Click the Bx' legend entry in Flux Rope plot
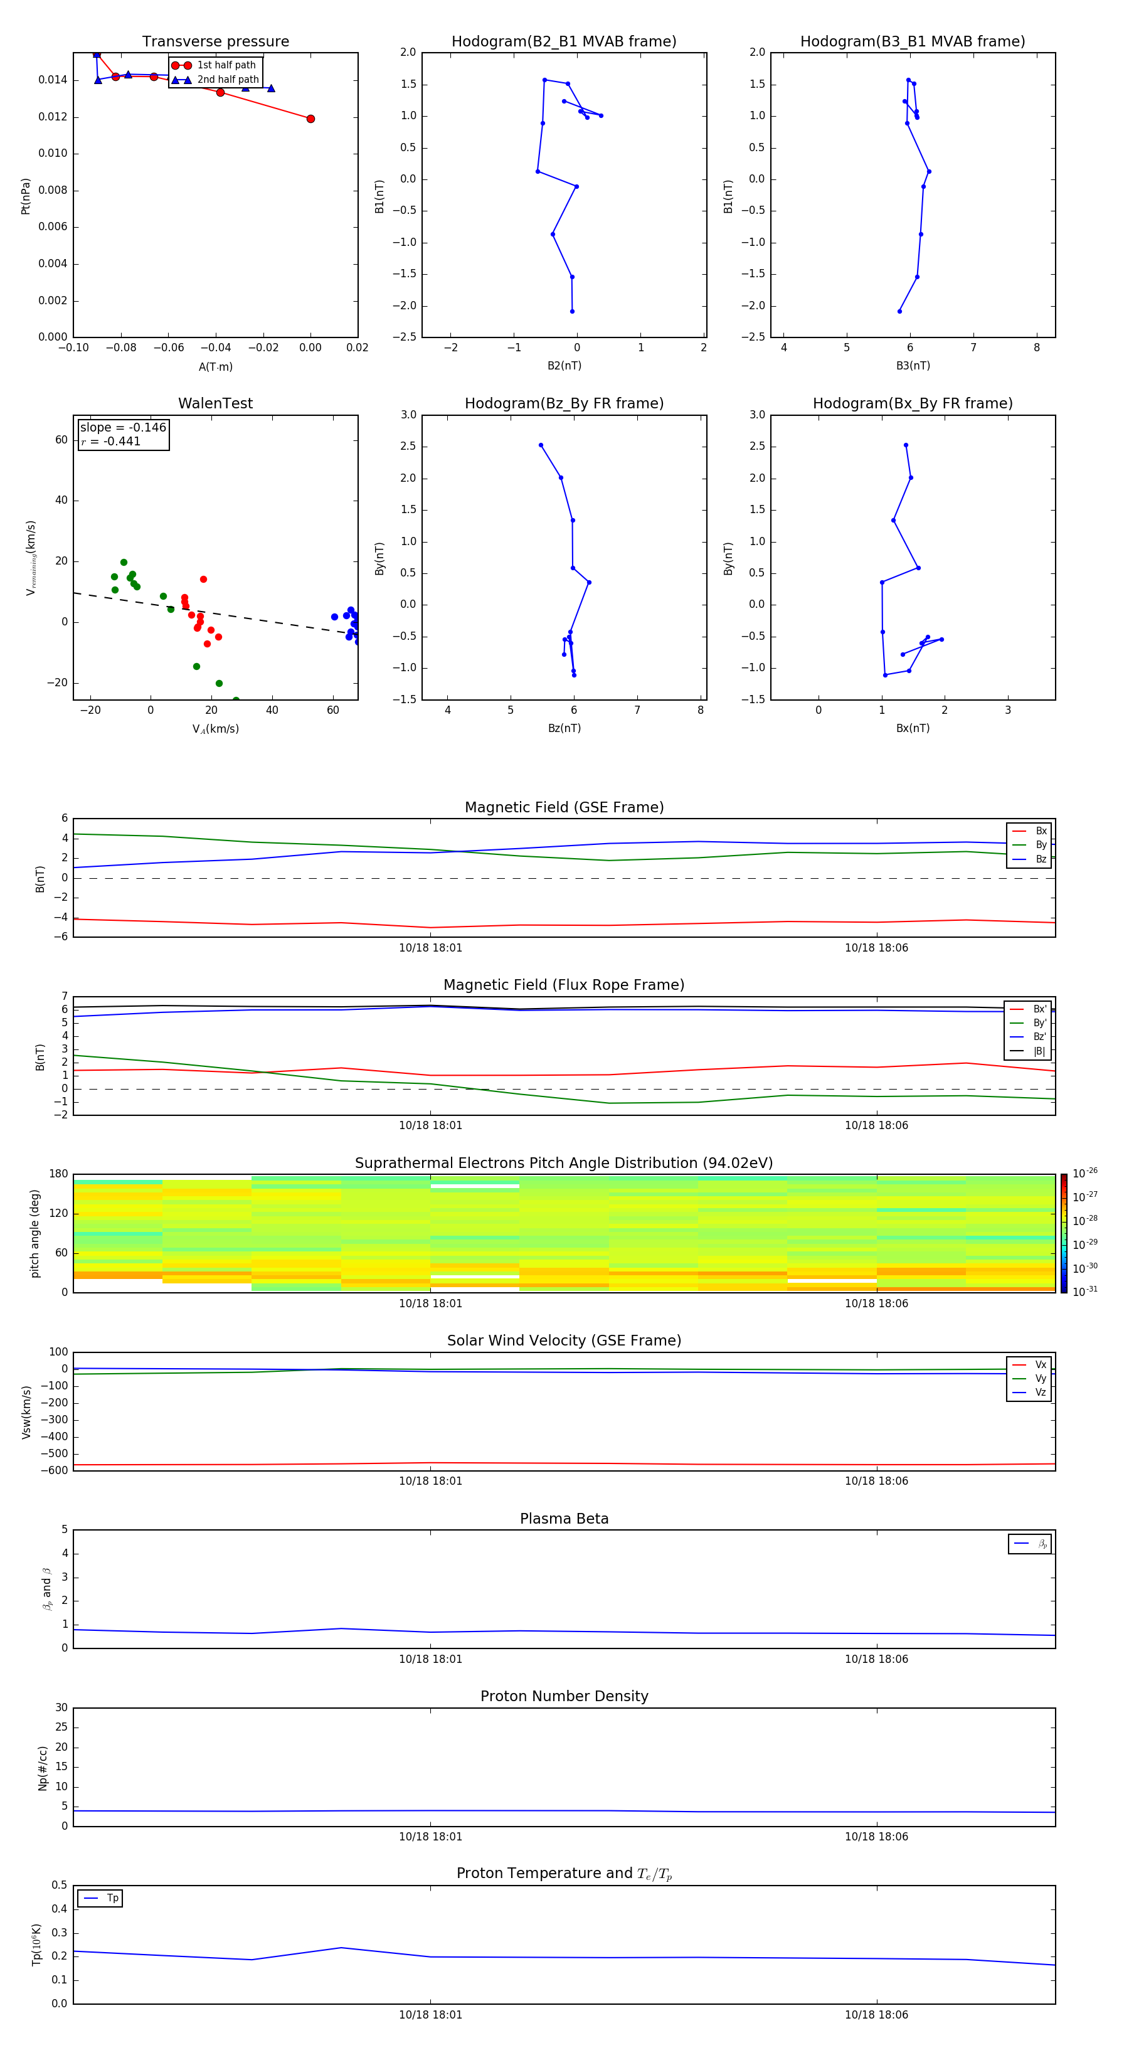This screenshot has width=1129, height=2070. tap(1029, 1009)
